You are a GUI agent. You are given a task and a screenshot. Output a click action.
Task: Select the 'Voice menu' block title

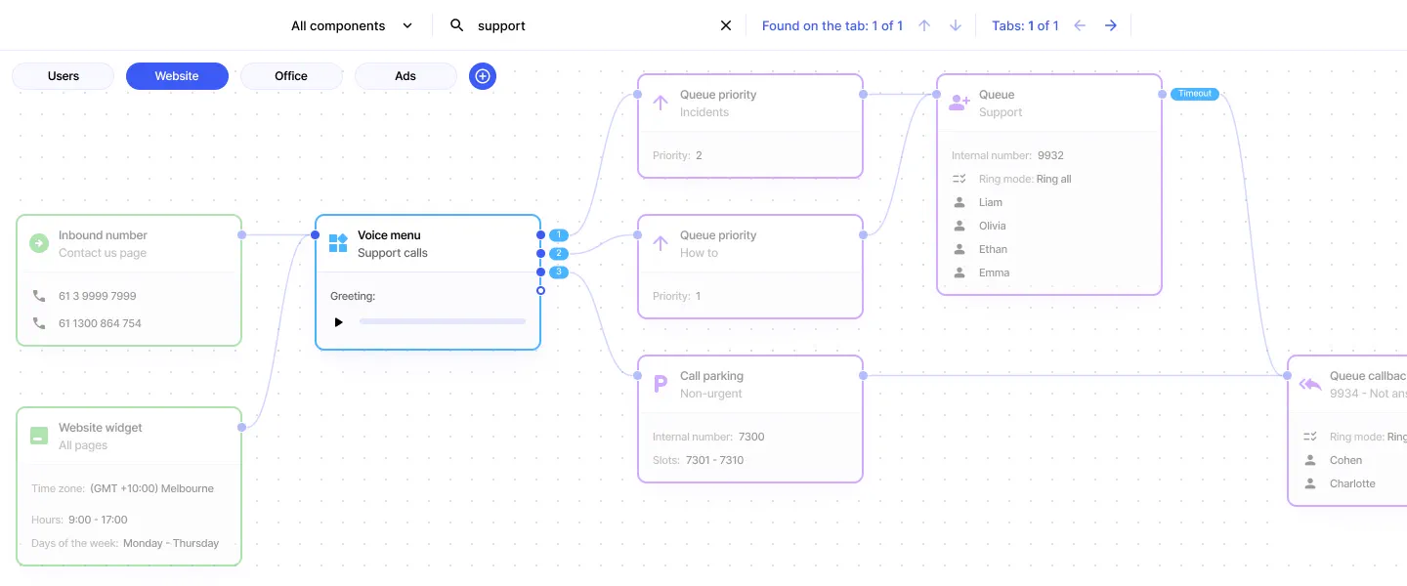[x=389, y=235]
